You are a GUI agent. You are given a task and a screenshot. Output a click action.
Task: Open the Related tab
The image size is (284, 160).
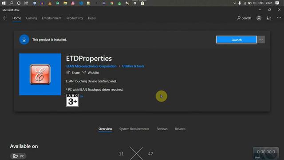pyautogui.click(x=180, y=129)
